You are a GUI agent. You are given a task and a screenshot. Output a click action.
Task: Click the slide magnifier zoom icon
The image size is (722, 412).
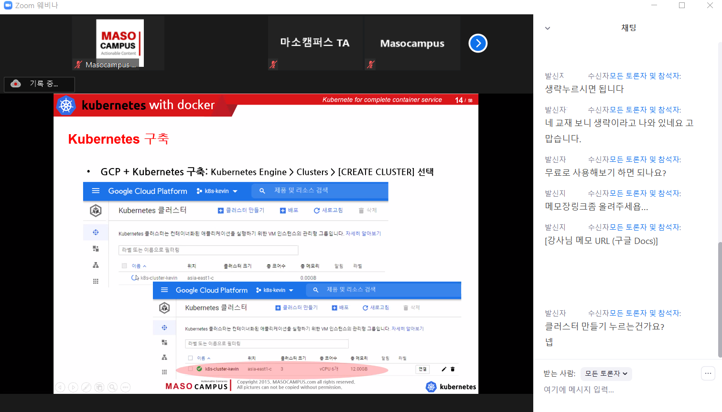[x=112, y=387]
